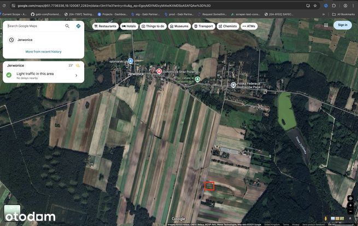Bookmark page with the star icon
The width and height of the screenshot is (358, 226).
[x=315, y=5]
